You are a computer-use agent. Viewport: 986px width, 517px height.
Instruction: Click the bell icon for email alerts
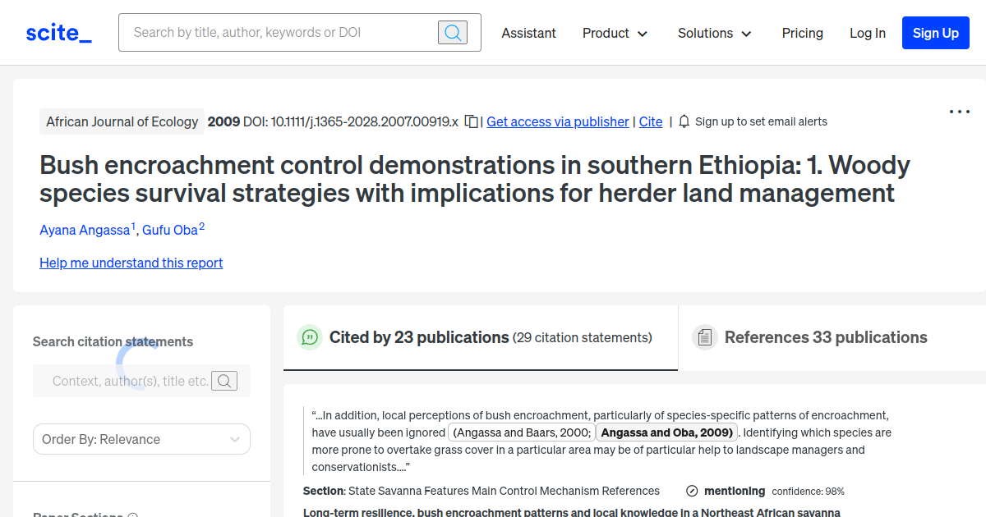(x=684, y=121)
